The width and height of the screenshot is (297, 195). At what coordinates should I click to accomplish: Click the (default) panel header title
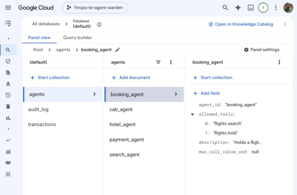coord(38,62)
